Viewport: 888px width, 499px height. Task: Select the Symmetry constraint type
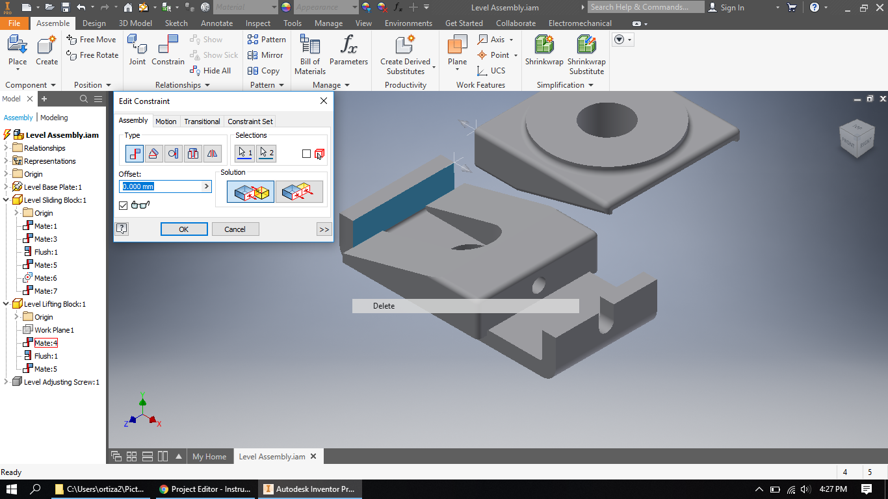point(211,153)
